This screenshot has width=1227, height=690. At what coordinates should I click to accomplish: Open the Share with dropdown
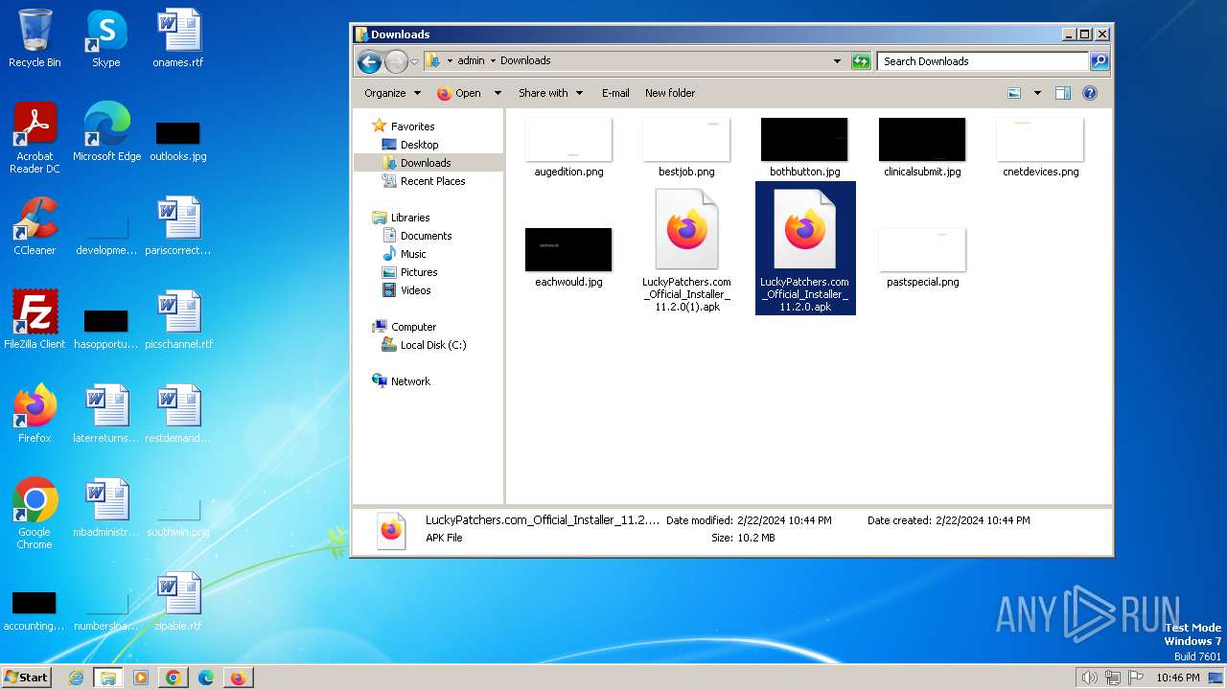(550, 93)
